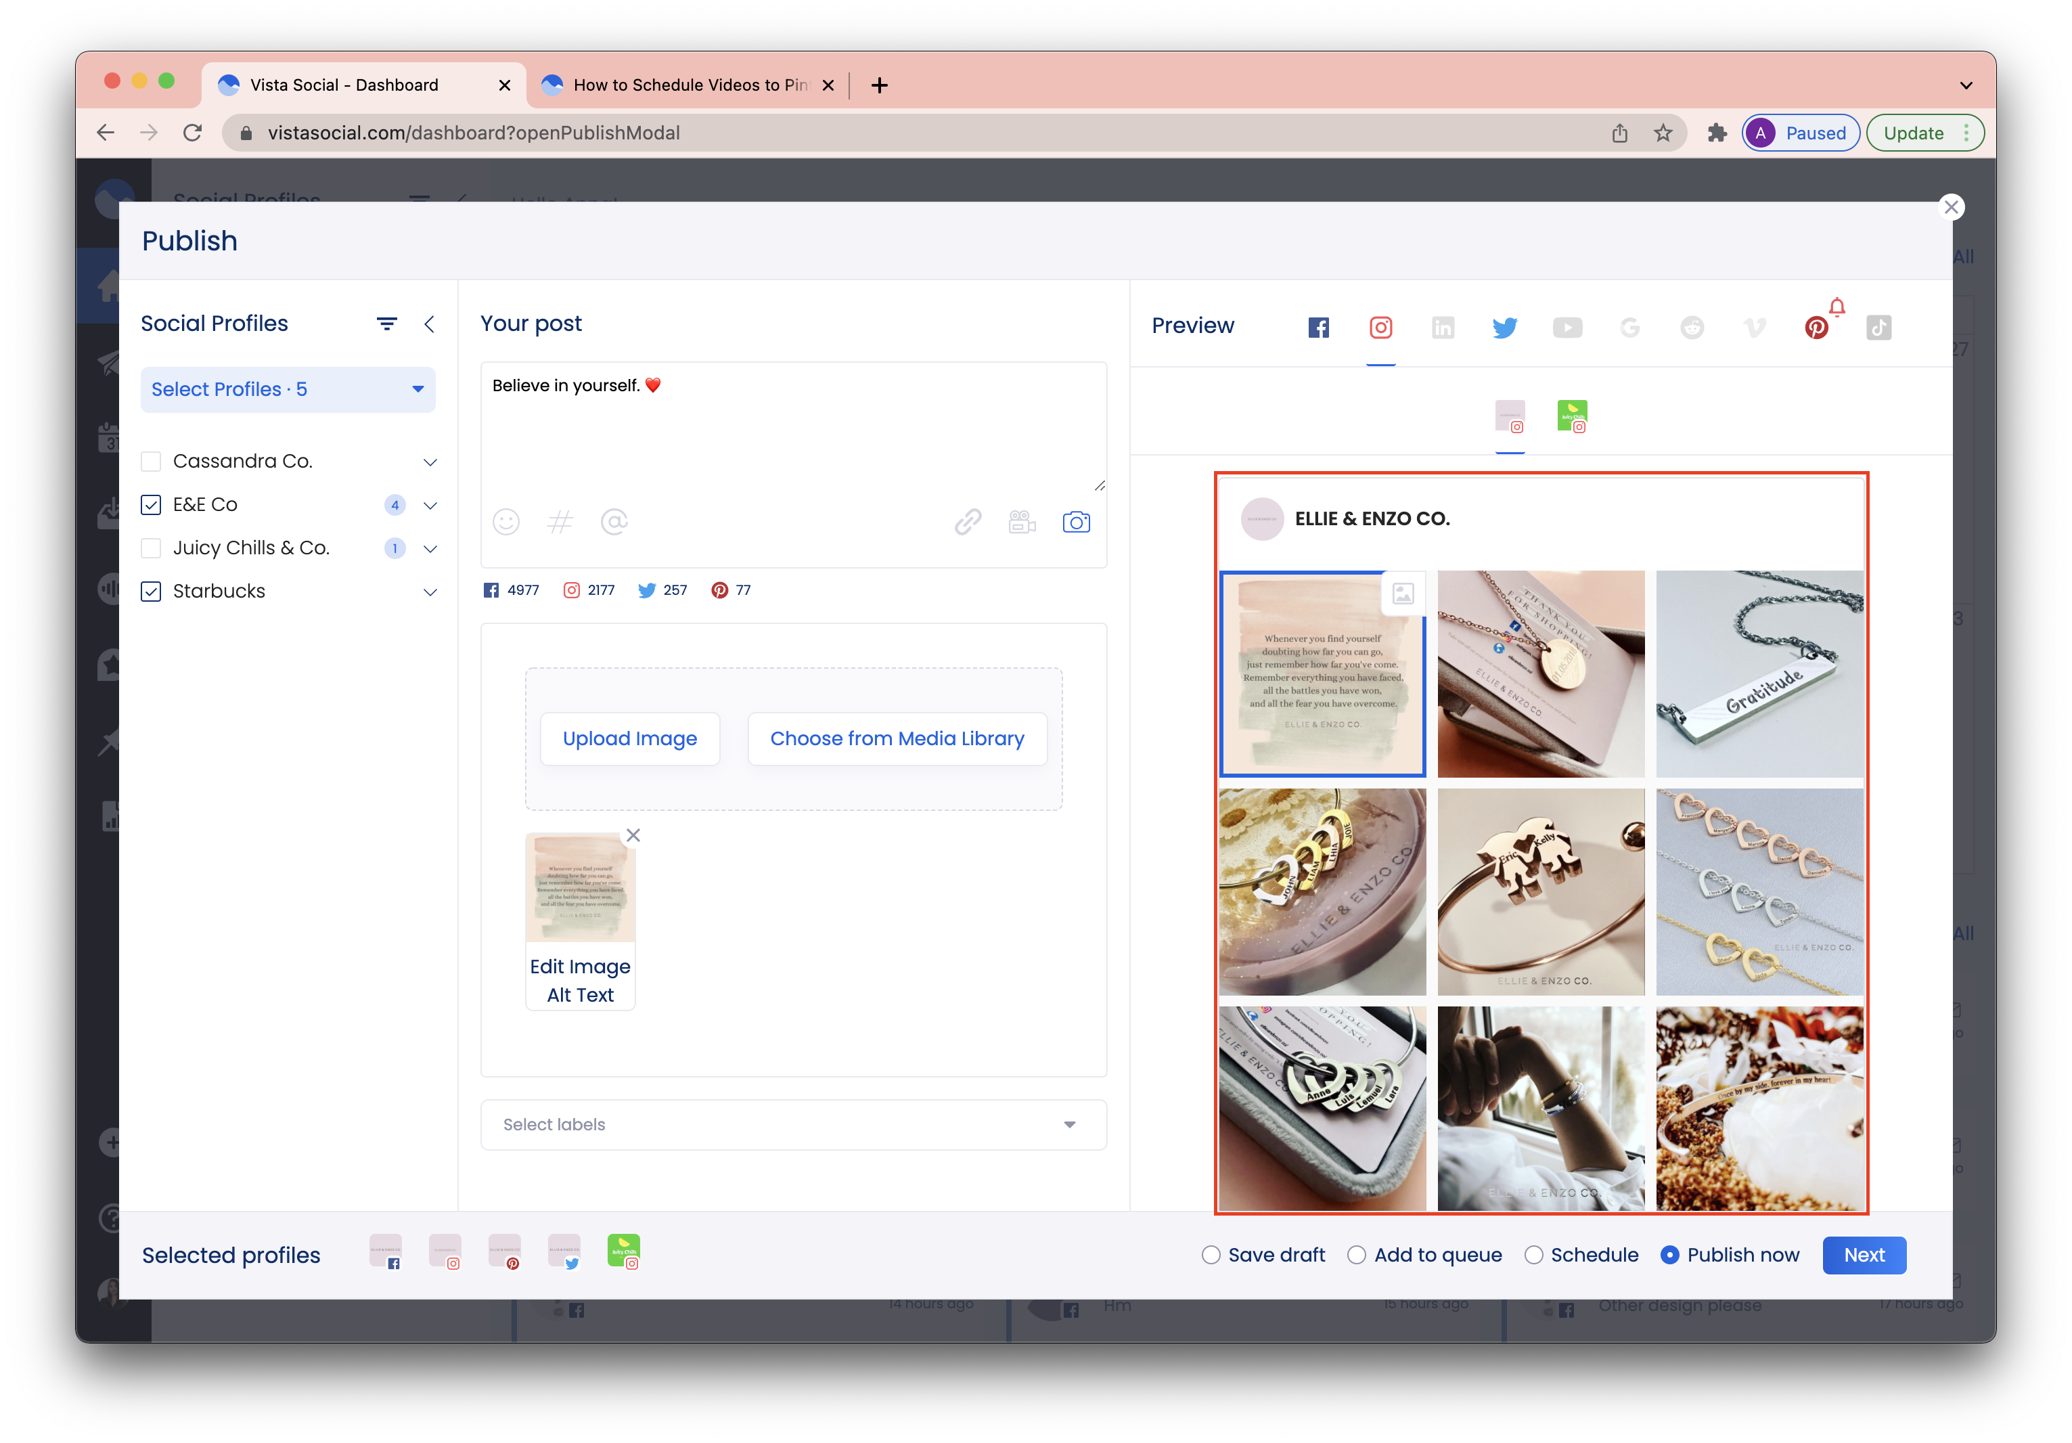The height and width of the screenshot is (1443, 2072).
Task: Attach video using the video camera icon
Action: [x=1022, y=522]
